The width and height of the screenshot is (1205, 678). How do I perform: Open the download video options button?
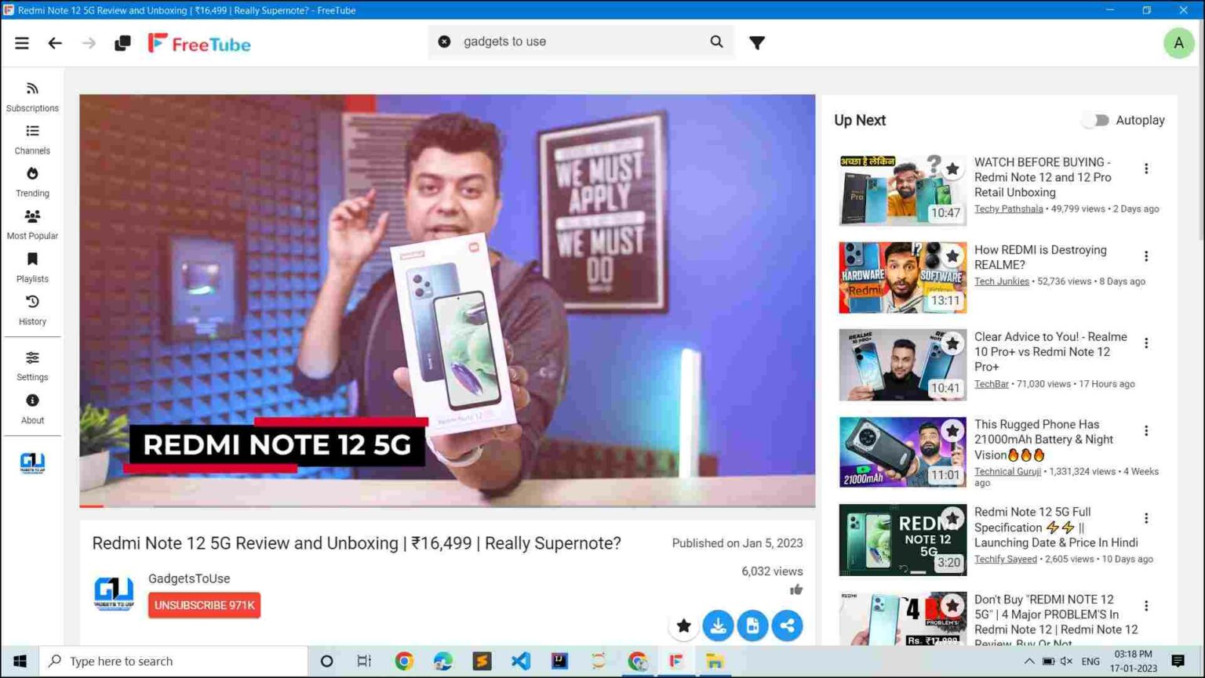click(718, 625)
